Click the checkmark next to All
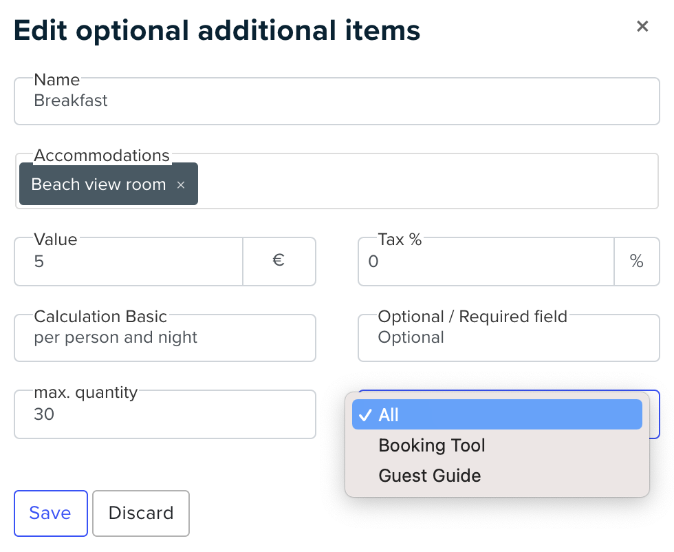The width and height of the screenshot is (674, 552). 365,415
